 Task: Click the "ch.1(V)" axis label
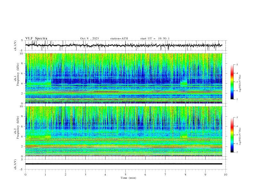click(x=15, y=45)
